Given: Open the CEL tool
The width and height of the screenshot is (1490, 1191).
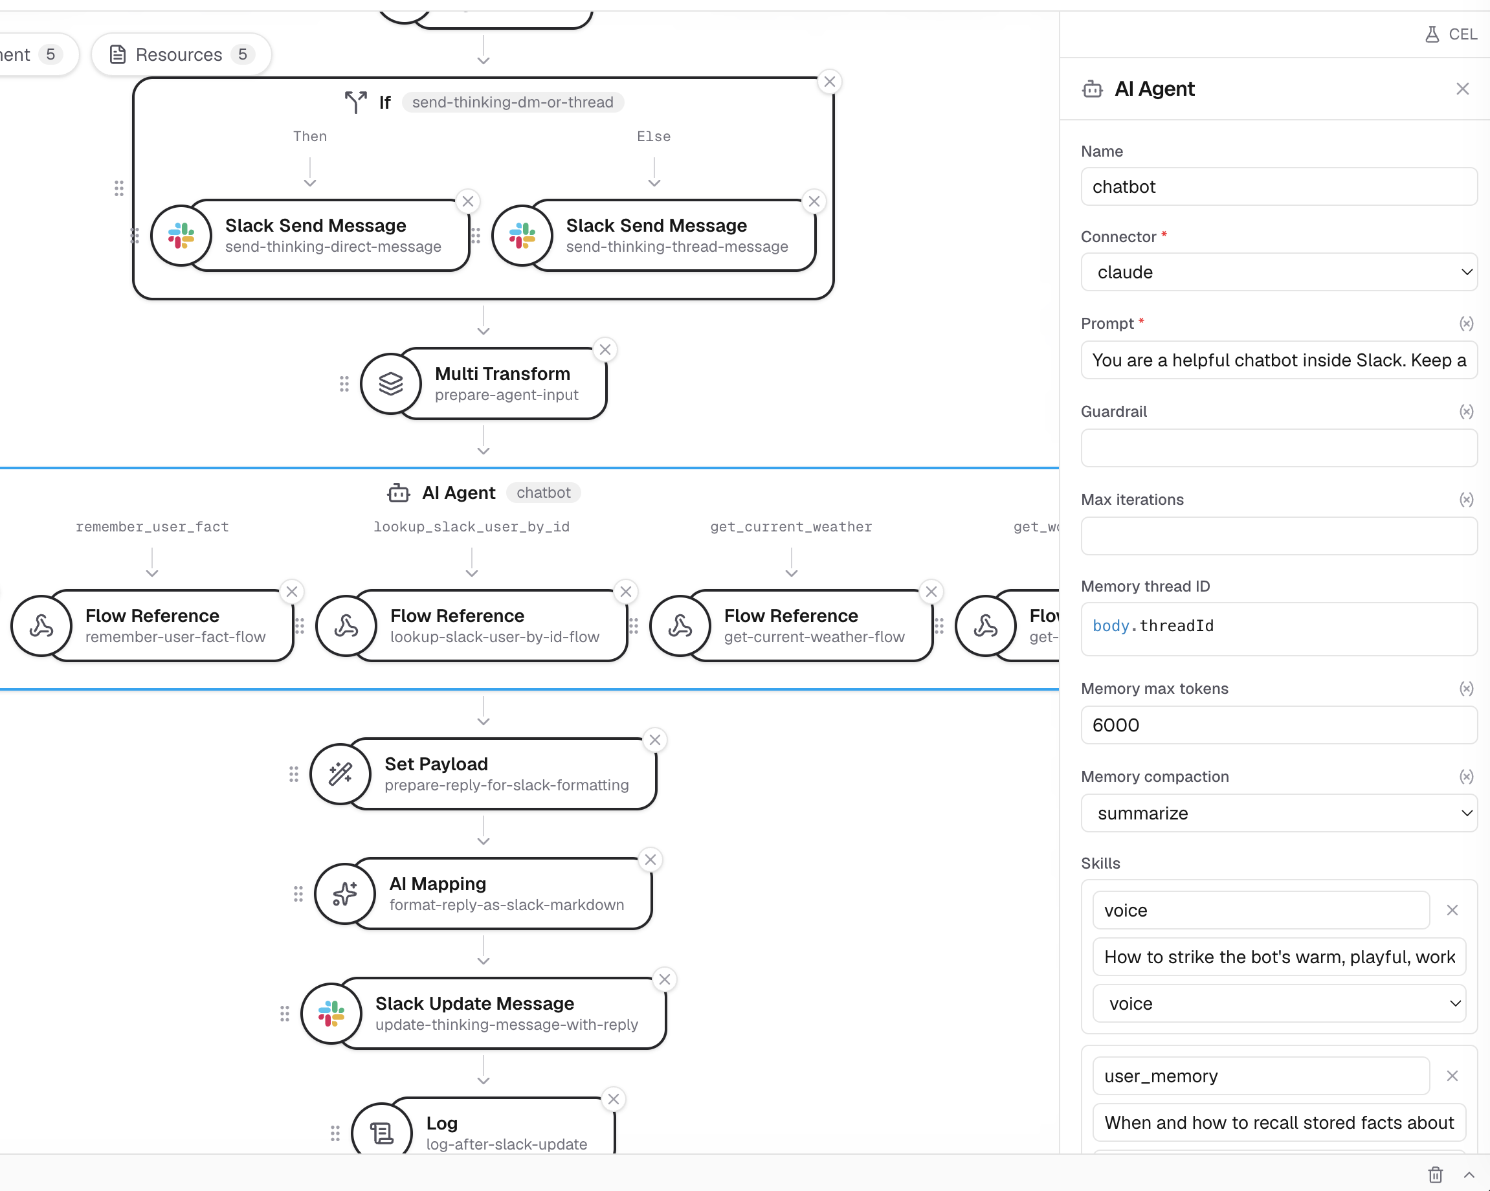Looking at the screenshot, I should pyautogui.click(x=1451, y=34).
